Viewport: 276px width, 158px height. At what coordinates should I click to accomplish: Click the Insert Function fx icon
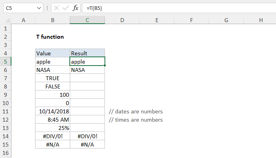point(75,8)
